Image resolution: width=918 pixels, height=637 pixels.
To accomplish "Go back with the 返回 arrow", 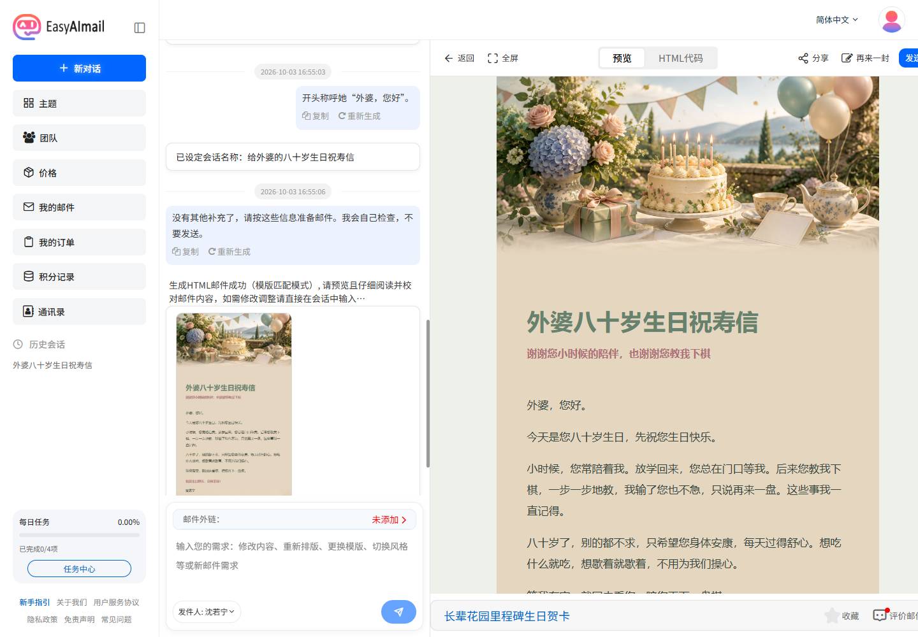I will coord(460,58).
